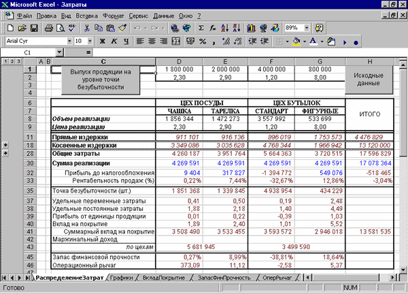Image resolution: width=408 pixels, height=294 pixels.
Task: Apply Currency style icon
Action: point(190,41)
